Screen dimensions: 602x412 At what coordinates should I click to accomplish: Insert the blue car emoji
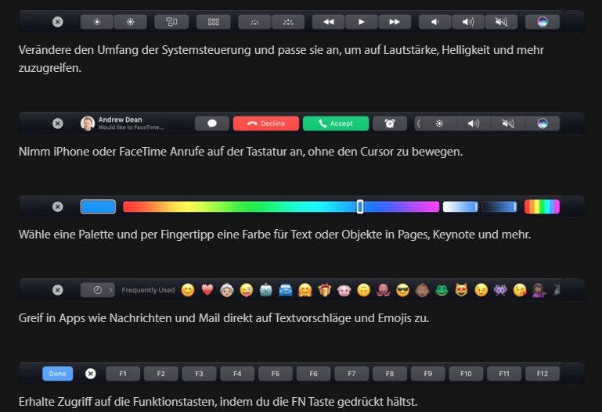tap(286, 291)
